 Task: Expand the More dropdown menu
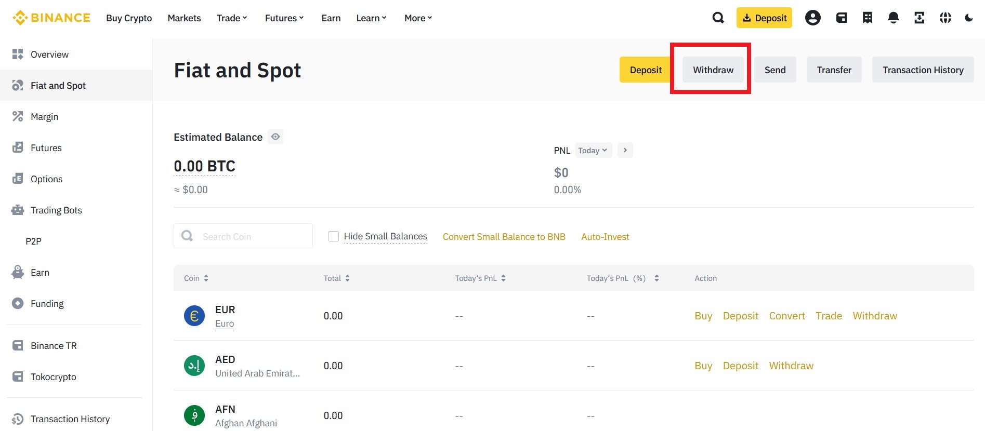[x=418, y=18]
